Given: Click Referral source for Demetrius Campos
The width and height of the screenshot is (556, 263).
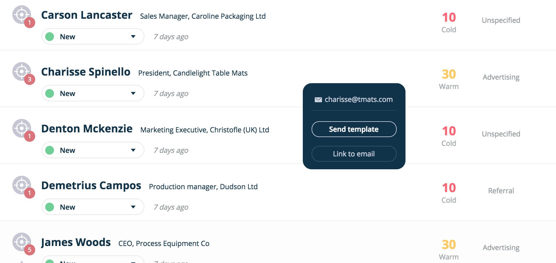Looking at the screenshot, I should point(501,191).
